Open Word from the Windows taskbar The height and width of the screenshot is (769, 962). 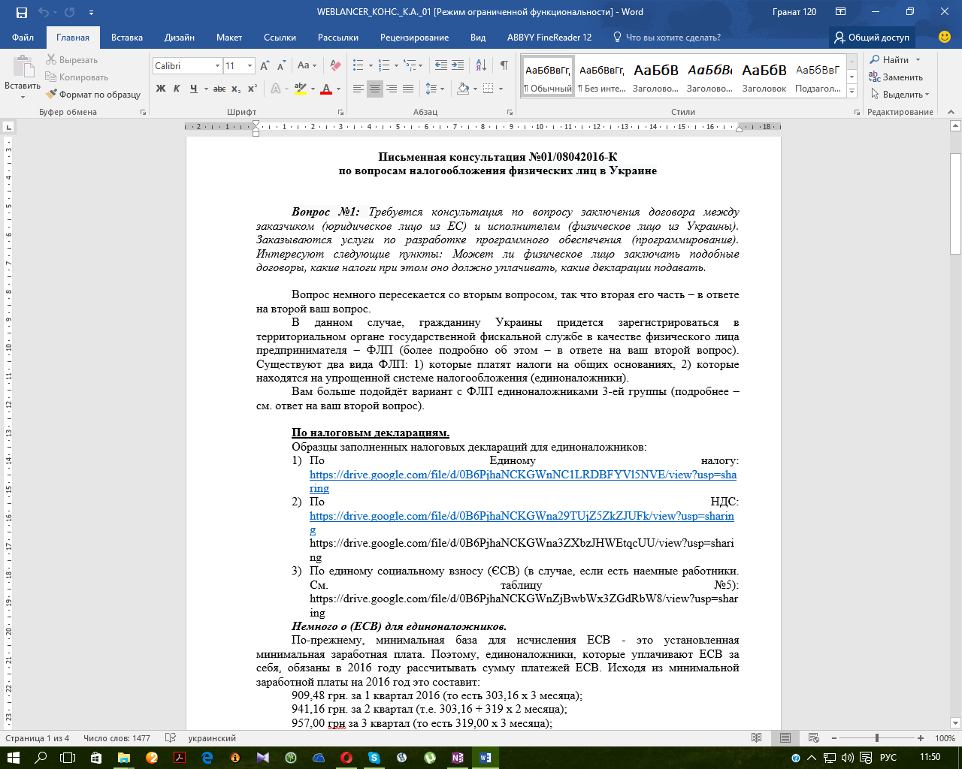(485, 758)
